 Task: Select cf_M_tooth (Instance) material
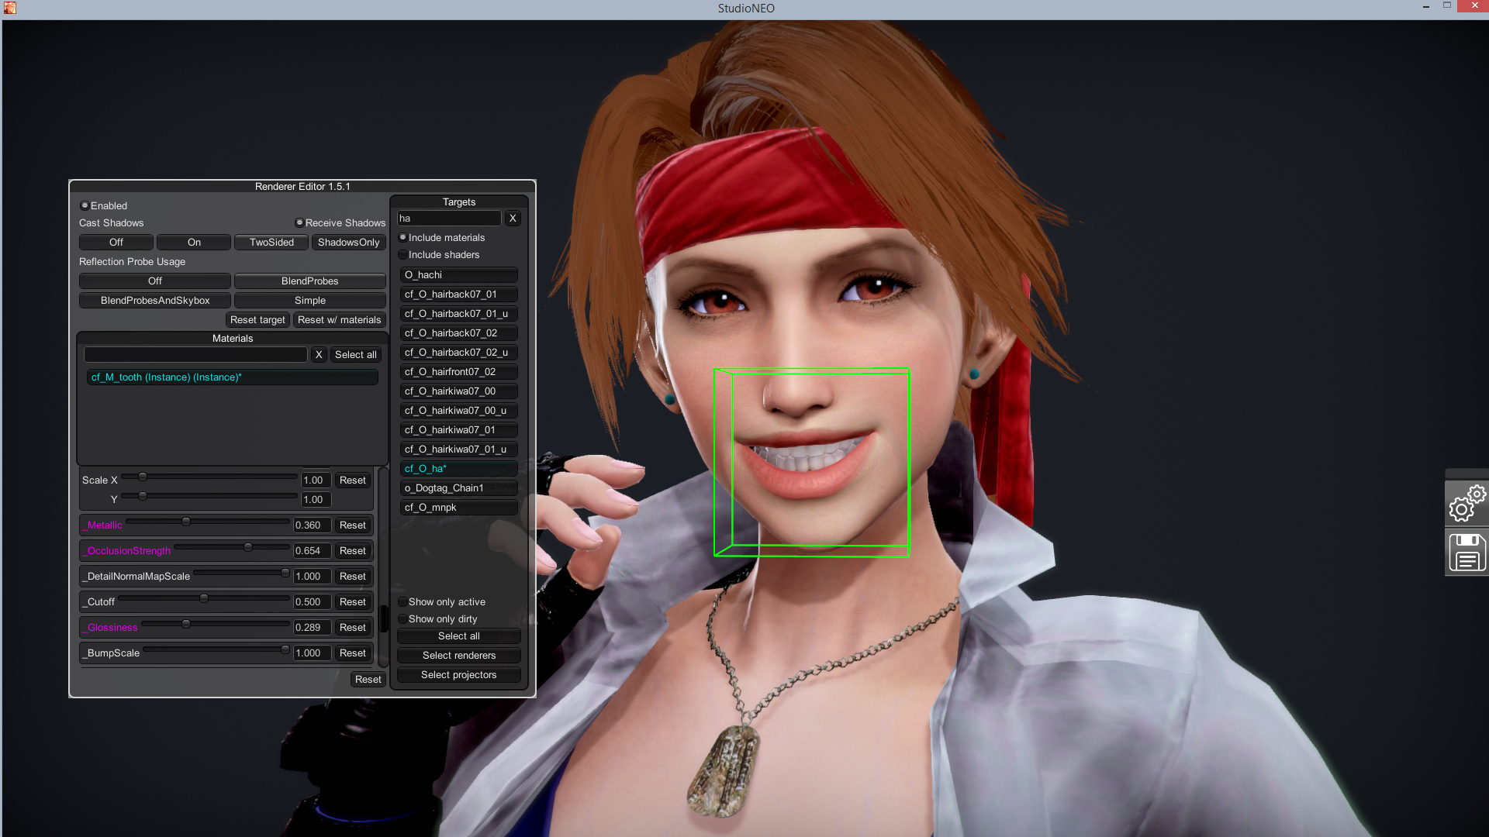click(233, 377)
